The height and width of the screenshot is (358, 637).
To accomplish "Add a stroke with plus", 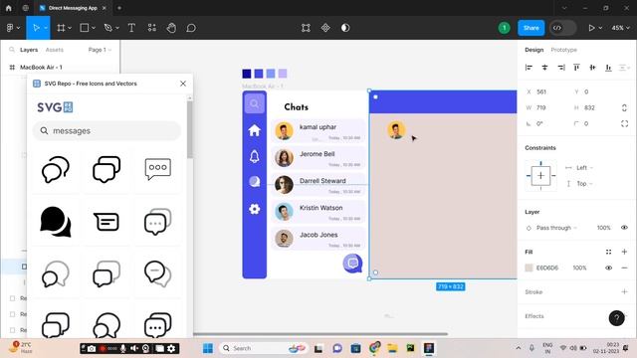I will point(624,291).
